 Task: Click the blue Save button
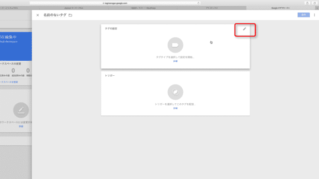point(304,15)
